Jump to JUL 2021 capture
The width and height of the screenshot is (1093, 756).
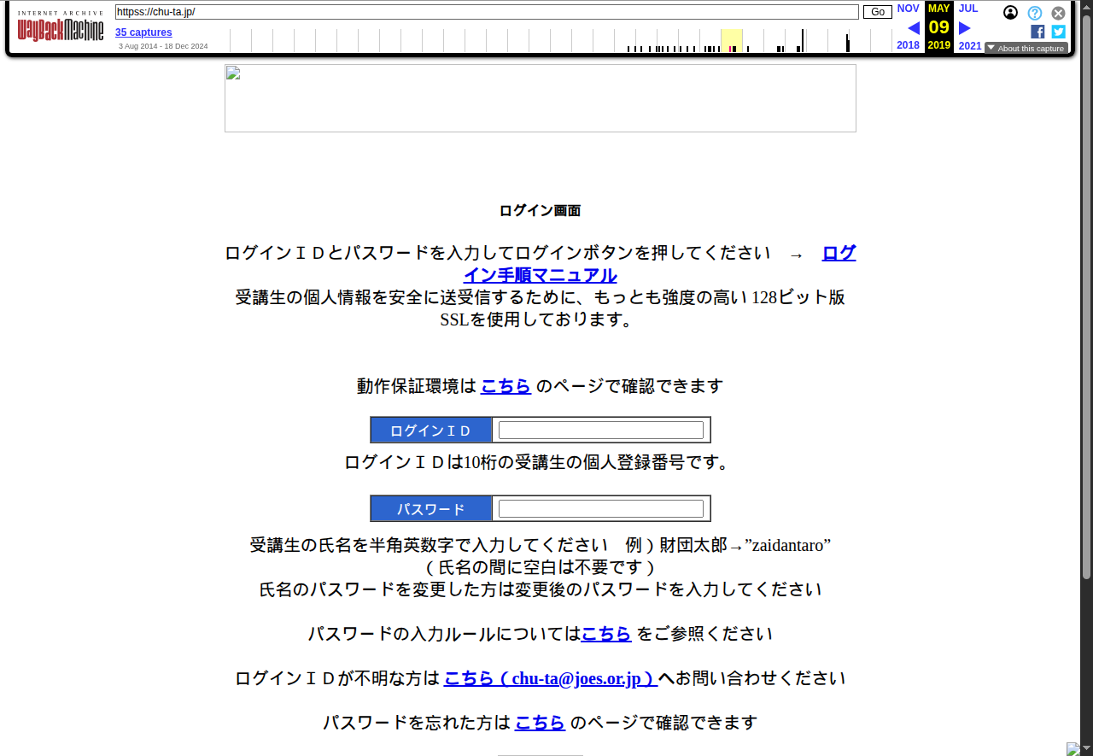click(x=968, y=9)
